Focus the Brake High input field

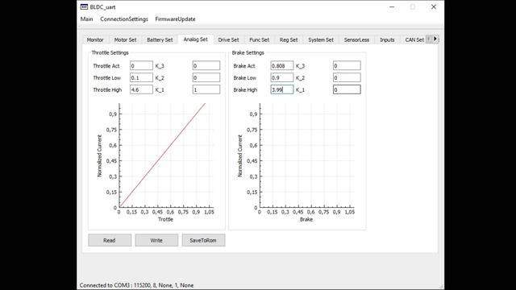coord(282,89)
